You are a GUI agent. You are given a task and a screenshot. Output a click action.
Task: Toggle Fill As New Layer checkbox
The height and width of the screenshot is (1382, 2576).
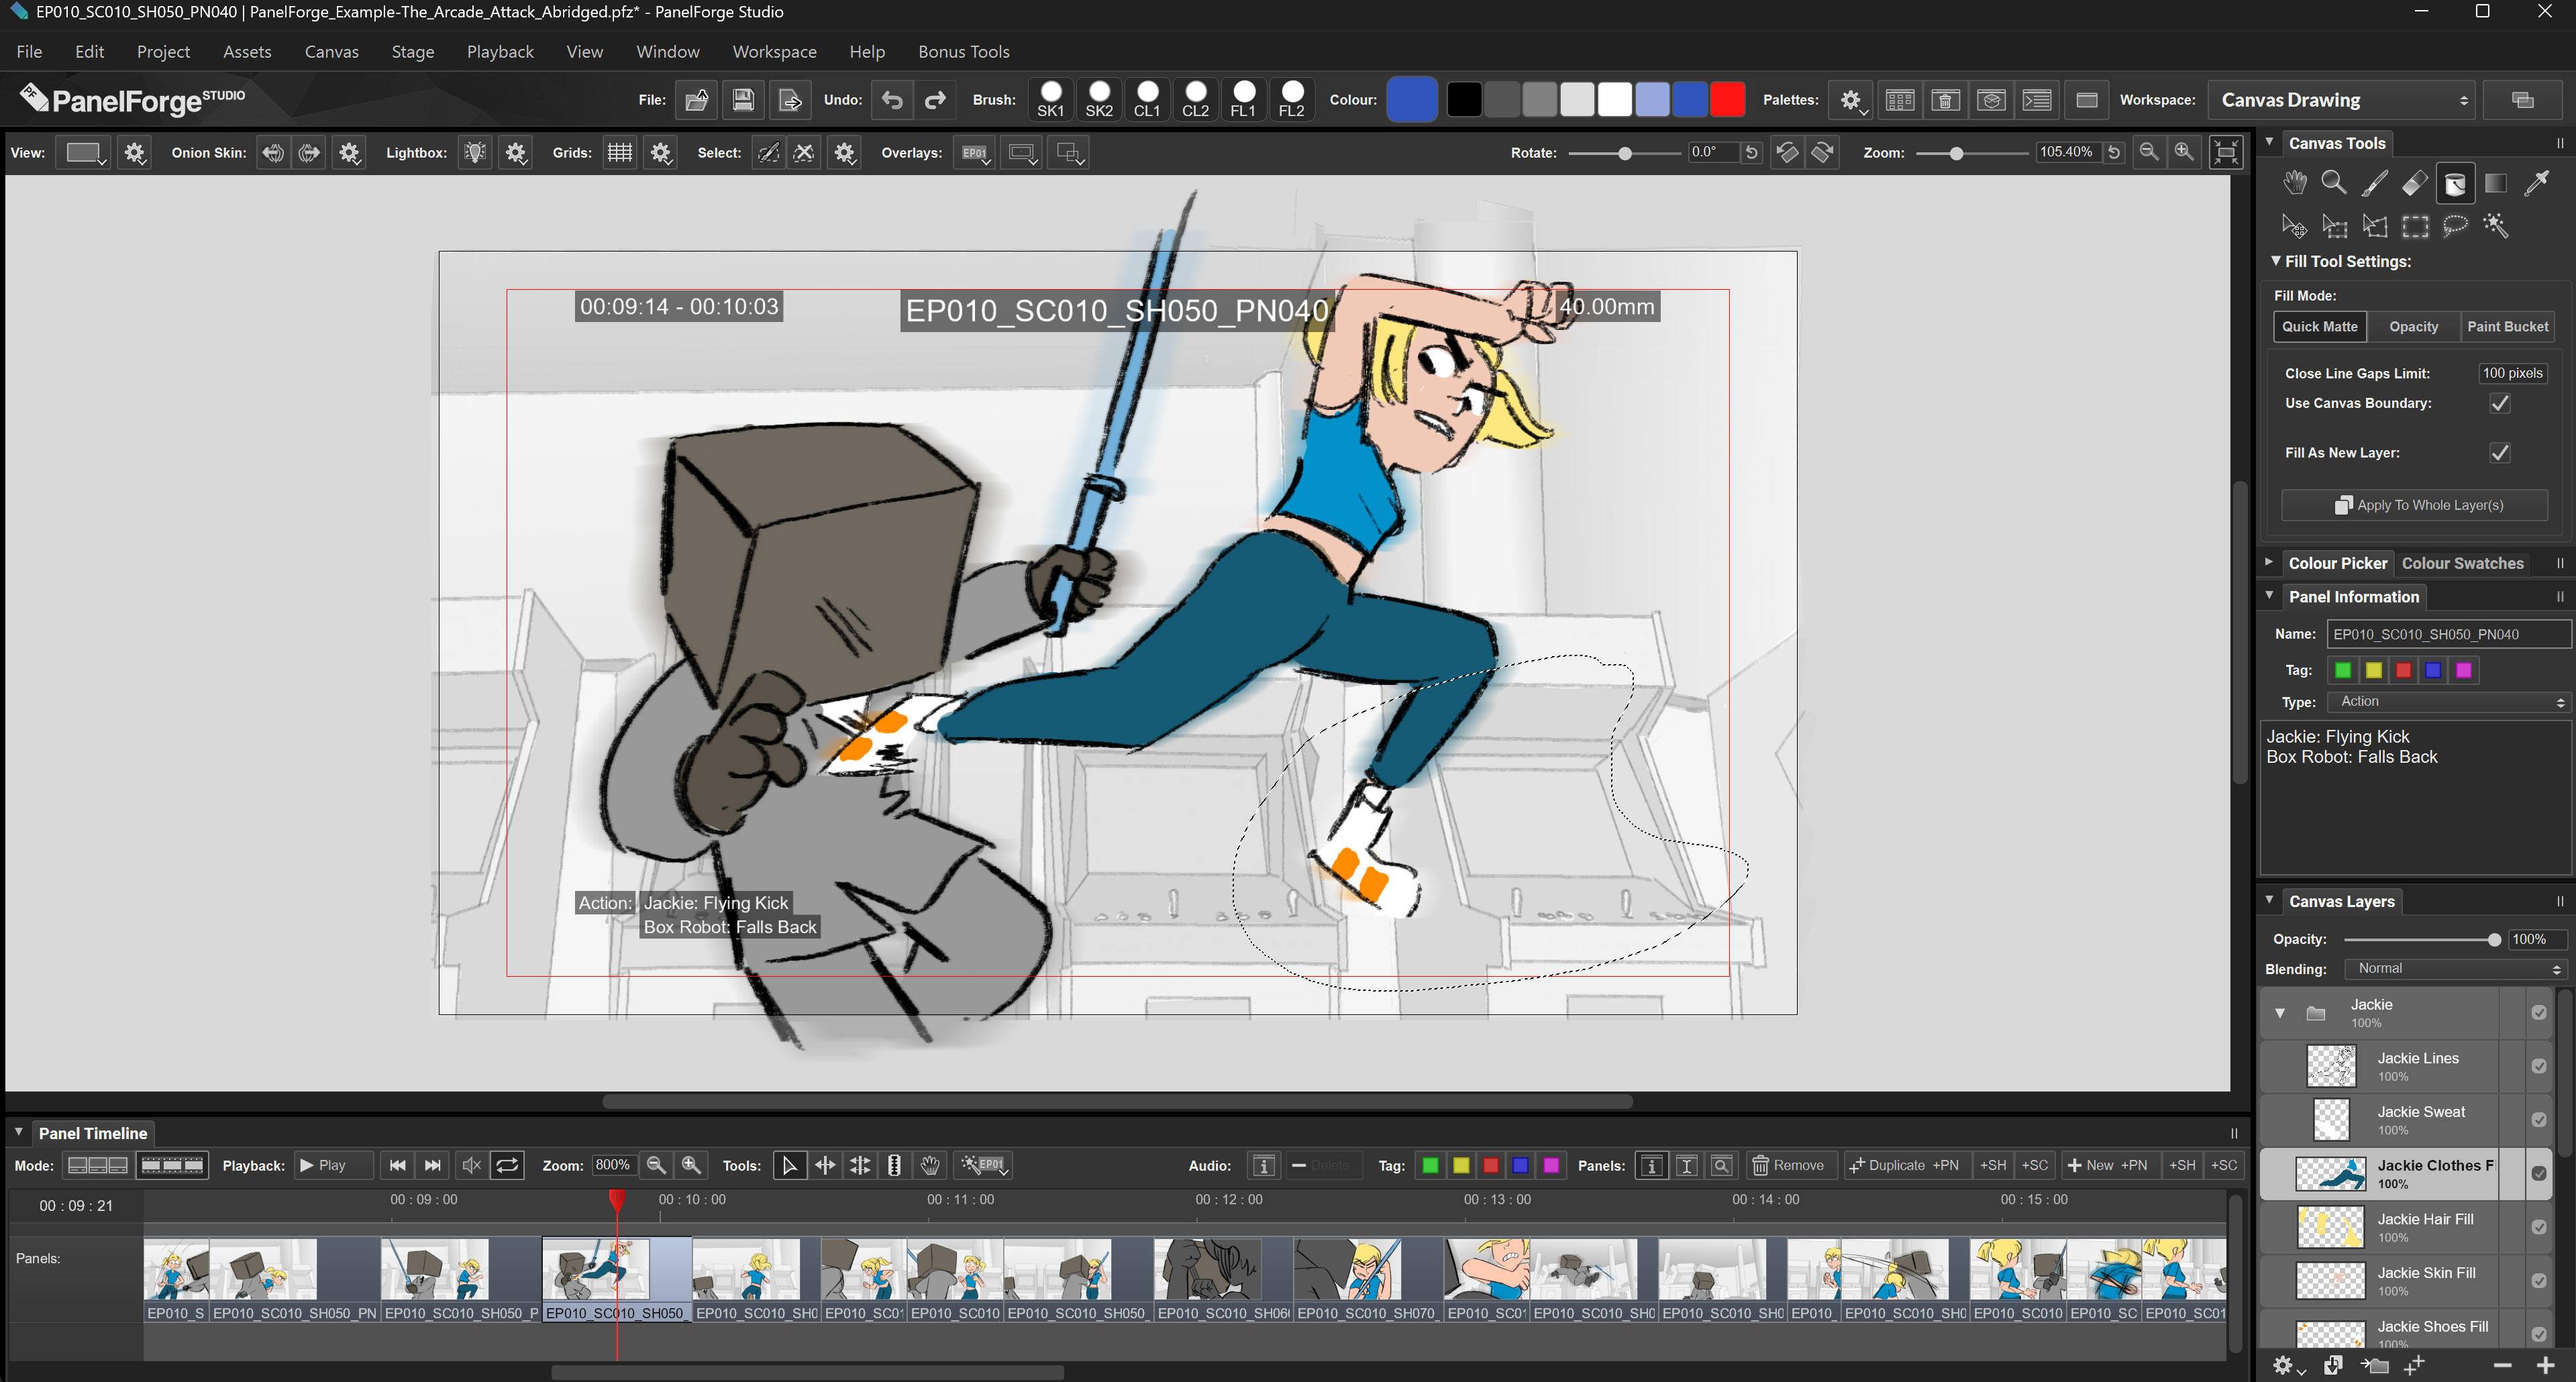[x=2499, y=453]
